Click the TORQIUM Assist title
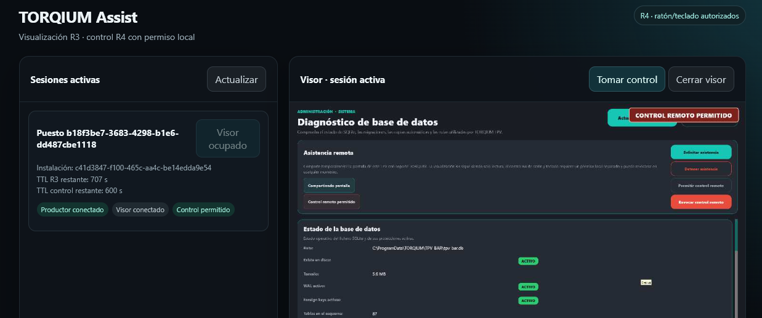762x318 pixels. coord(78,17)
